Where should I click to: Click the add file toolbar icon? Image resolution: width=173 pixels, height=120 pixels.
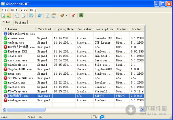pyautogui.click(x=3, y=16)
